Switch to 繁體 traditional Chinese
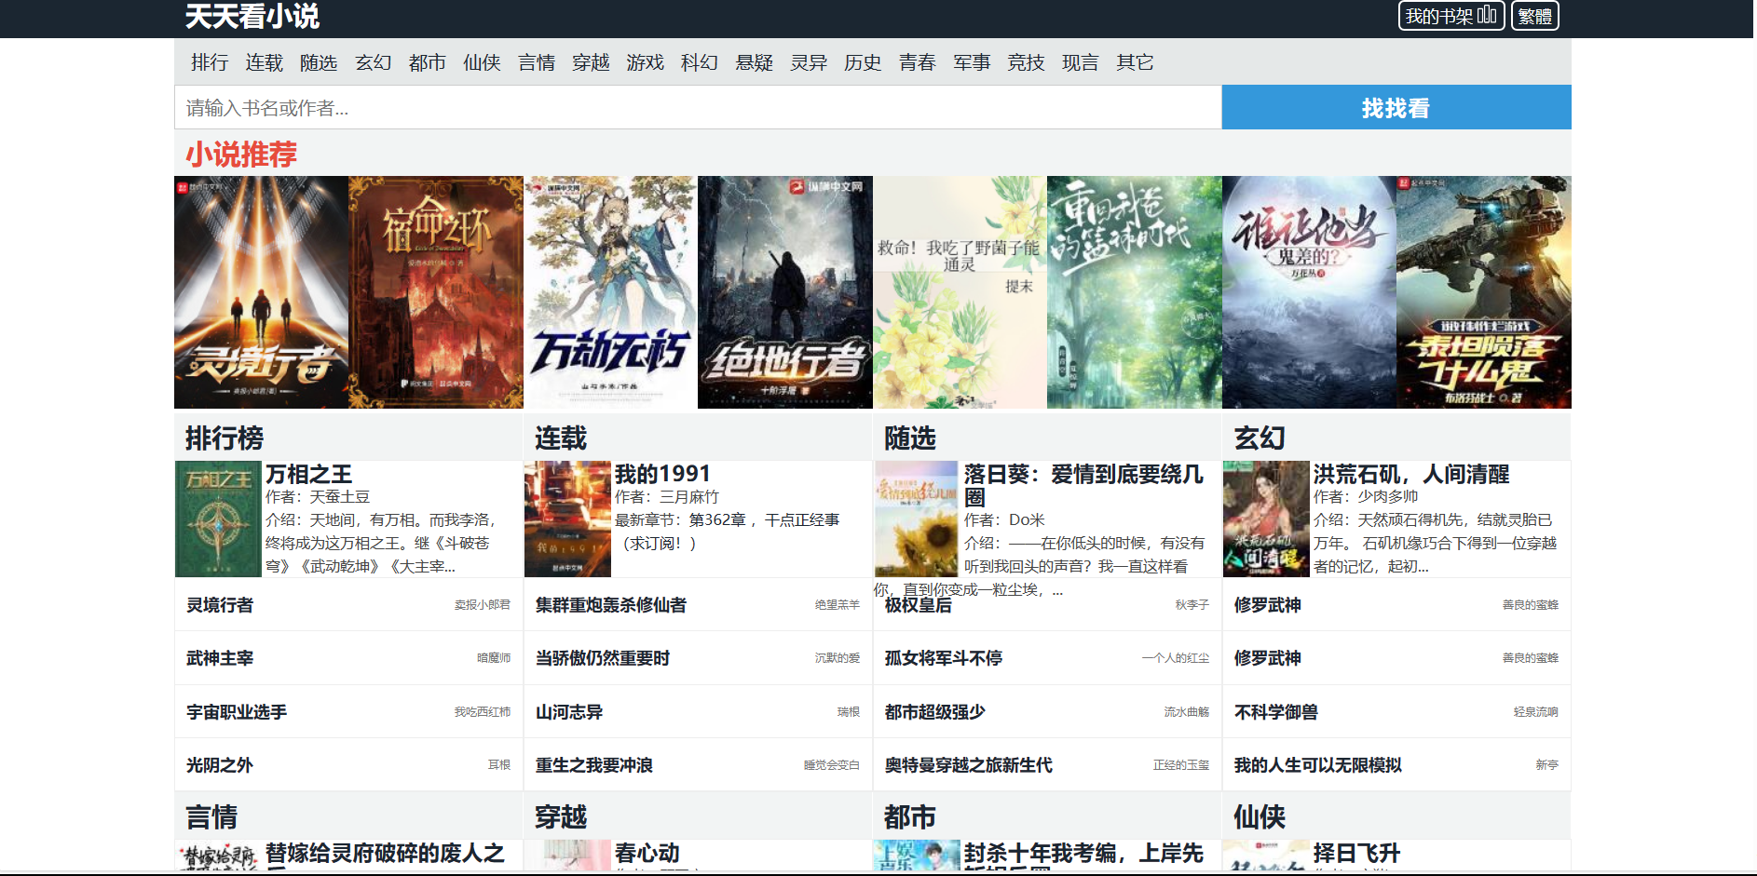This screenshot has width=1757, height=876. click(1534, 16)
